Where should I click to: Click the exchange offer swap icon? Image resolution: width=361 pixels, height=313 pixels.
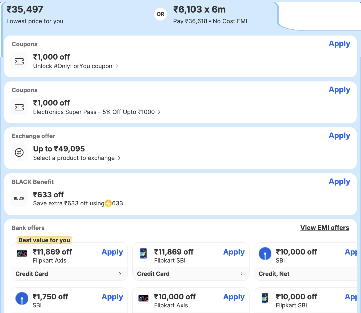coord(19,153)
